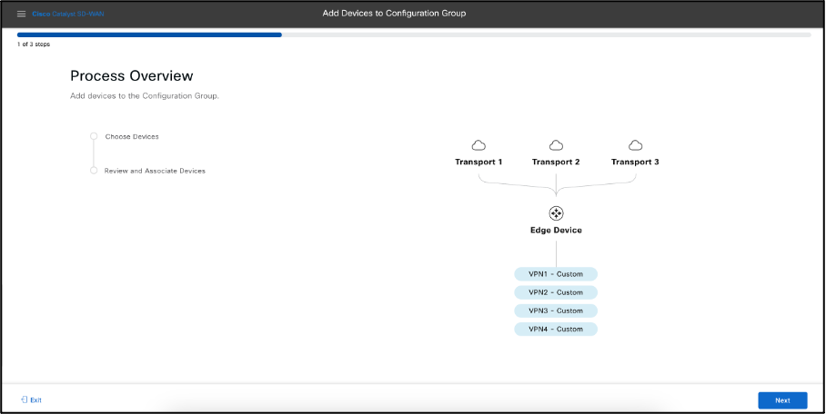Select the Edge Device router icon
This screenshot has height=414, width=826.
coord(556,212)
